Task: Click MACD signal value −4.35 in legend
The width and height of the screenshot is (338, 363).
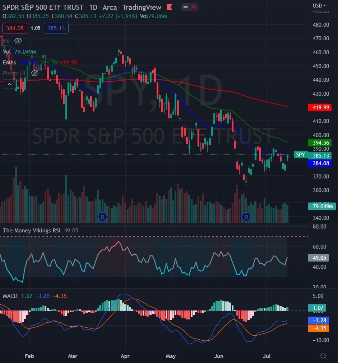Action: [x=59, y=296]
